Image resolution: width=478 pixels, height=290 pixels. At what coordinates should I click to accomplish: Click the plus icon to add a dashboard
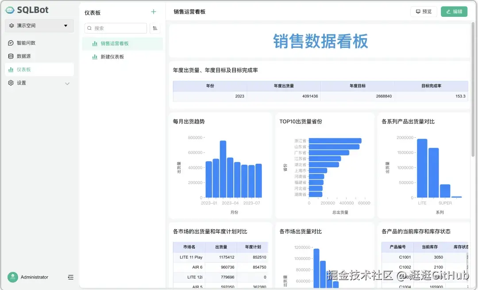point(154,12)
